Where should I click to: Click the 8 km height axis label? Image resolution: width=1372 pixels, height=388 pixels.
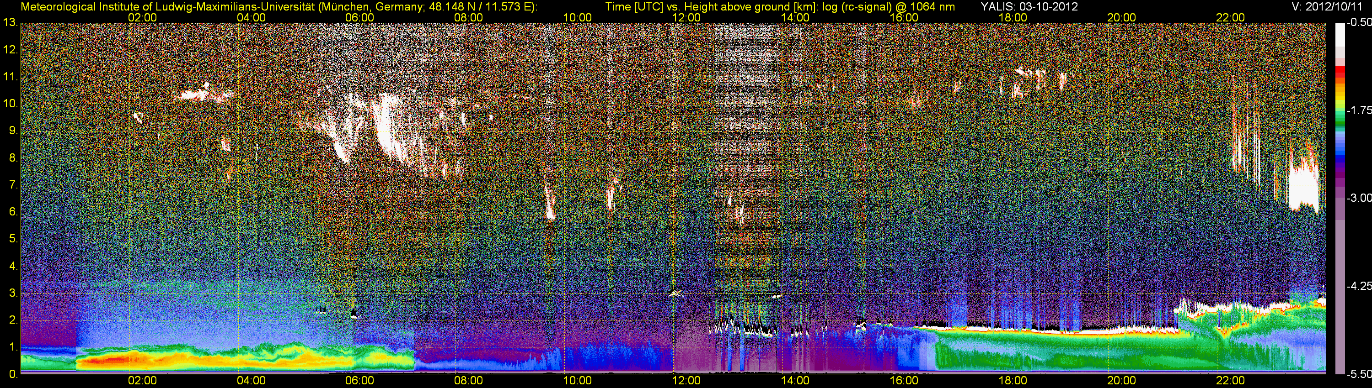pos(12,158)
